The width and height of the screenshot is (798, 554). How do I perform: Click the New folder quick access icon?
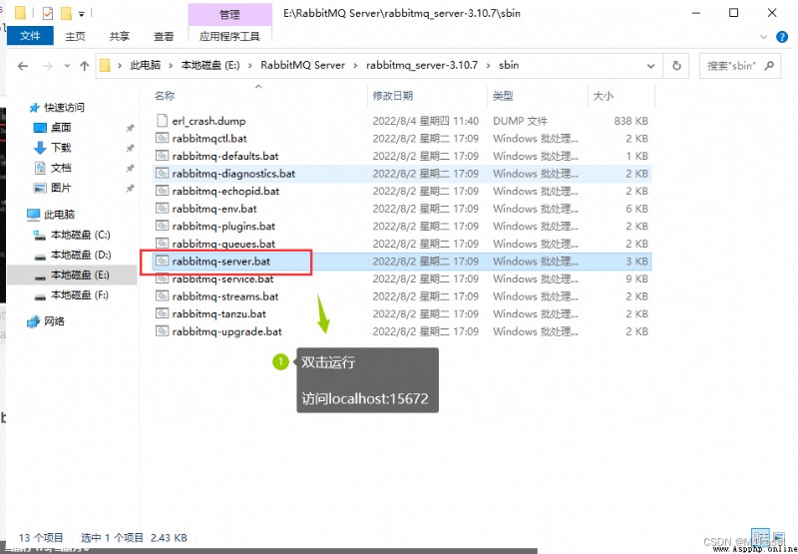click(66, 13)
